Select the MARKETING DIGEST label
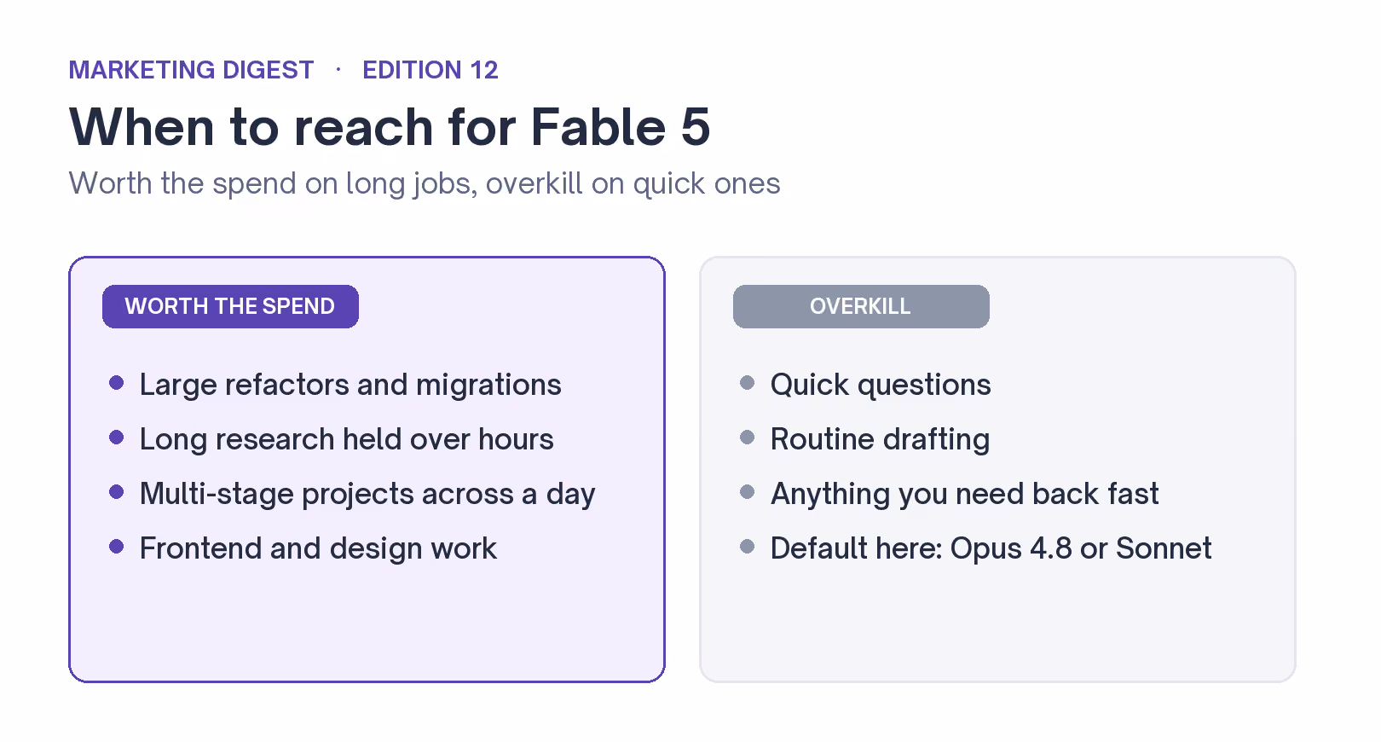 pyautogui.click(x=191, y=70)
